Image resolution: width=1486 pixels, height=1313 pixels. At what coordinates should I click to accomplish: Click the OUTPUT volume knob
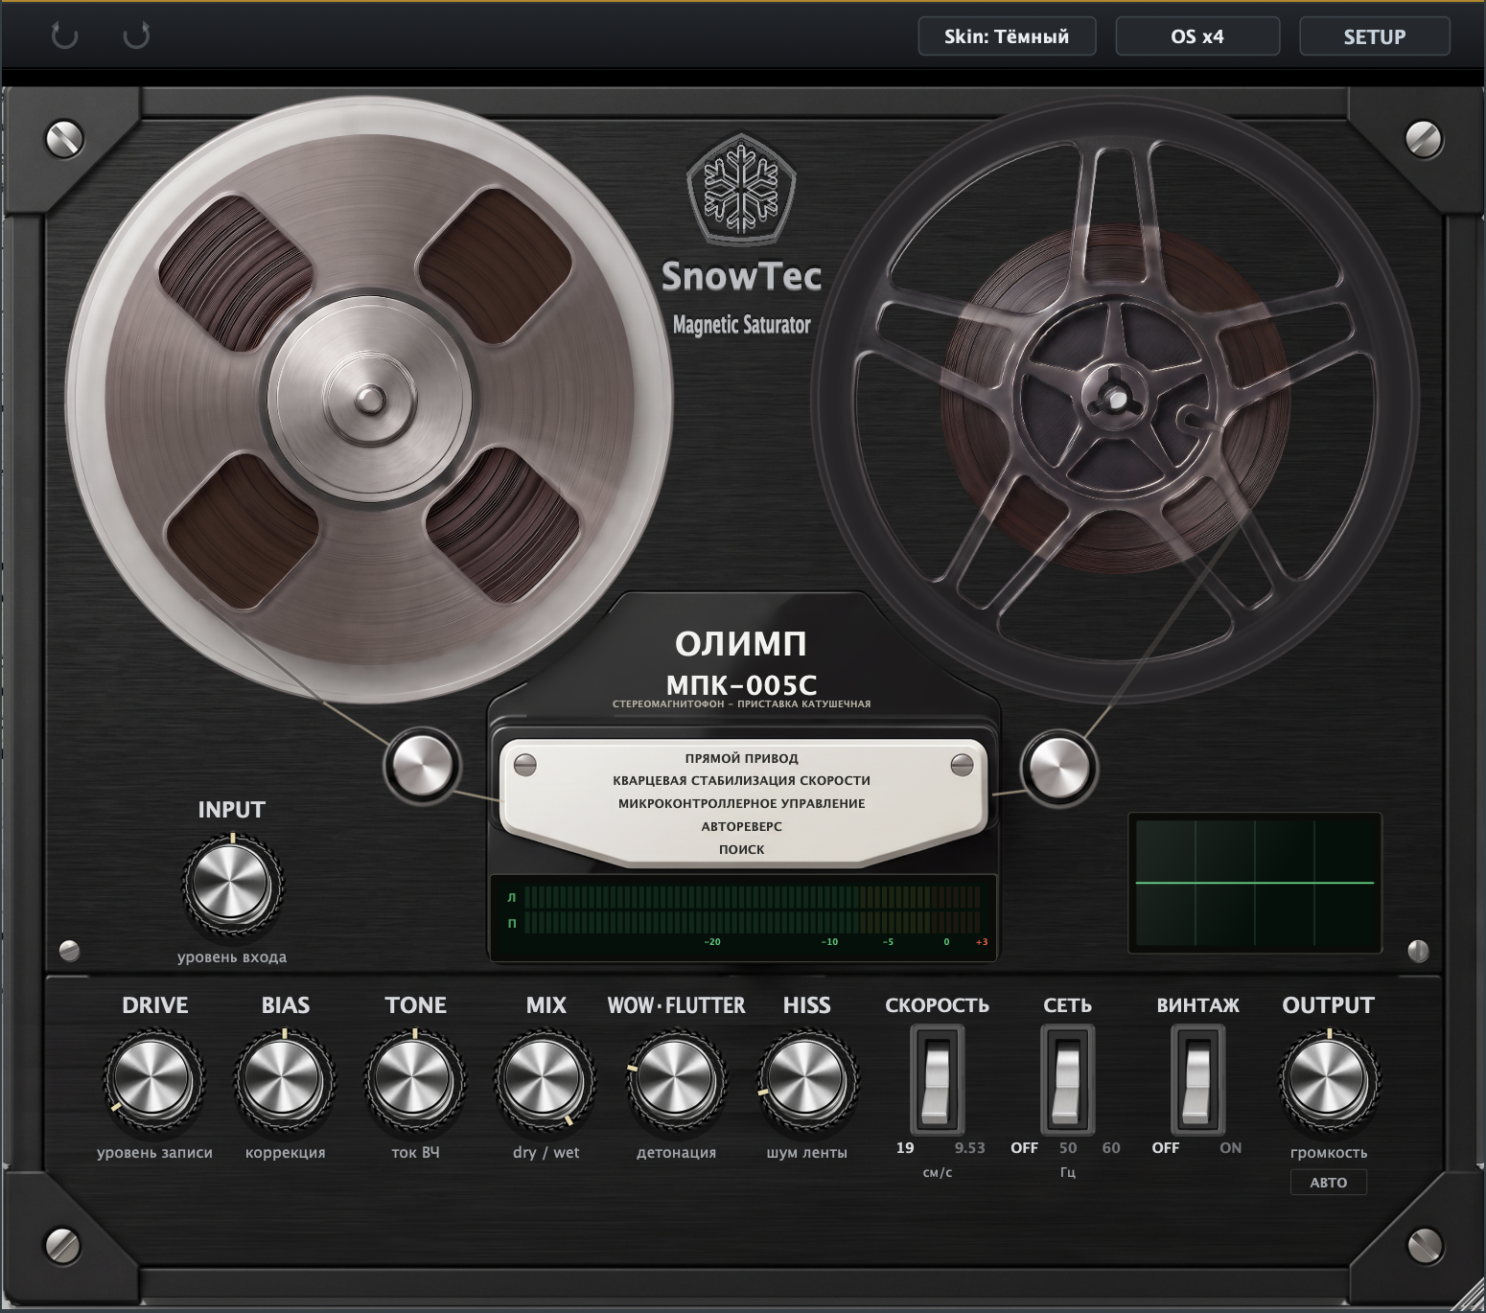tap(1328, 1080)
